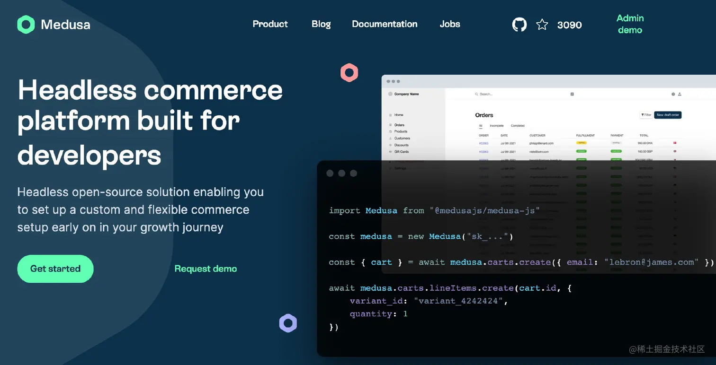Click the Orders icon in admin sidebar

(390, 125)
